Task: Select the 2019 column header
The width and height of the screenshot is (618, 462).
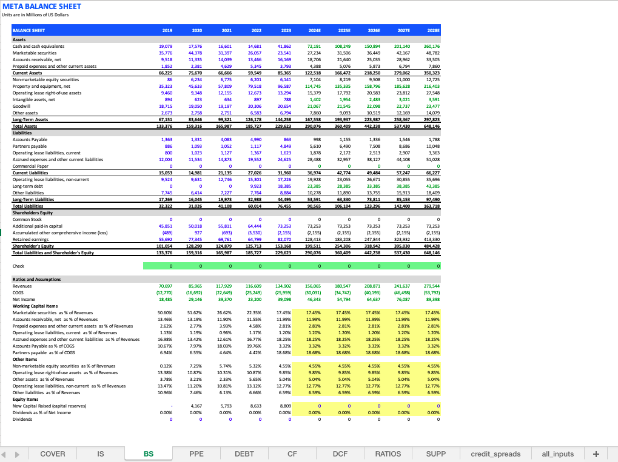Action: [x=167, y=30]
